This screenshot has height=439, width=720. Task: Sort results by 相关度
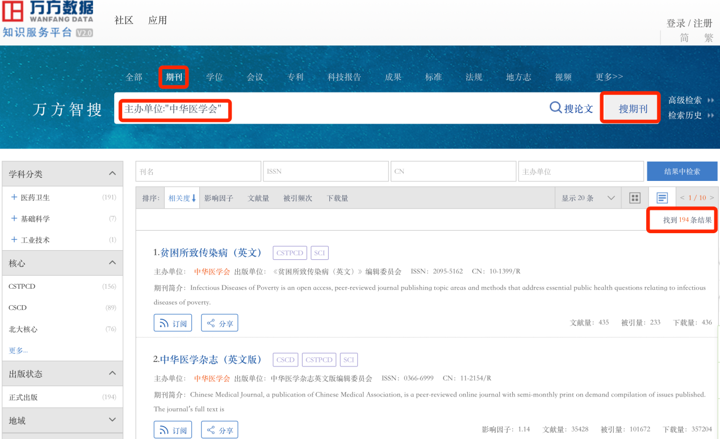coord(182,198)
